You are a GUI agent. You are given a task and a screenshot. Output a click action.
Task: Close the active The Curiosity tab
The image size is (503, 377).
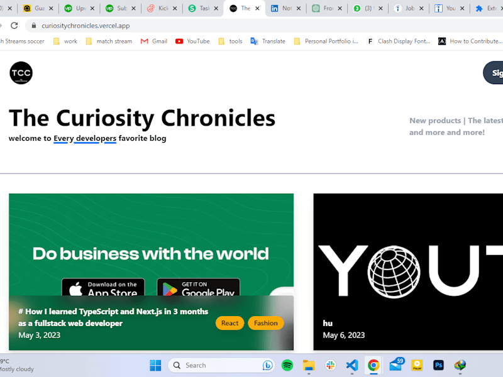click(257, 8)
